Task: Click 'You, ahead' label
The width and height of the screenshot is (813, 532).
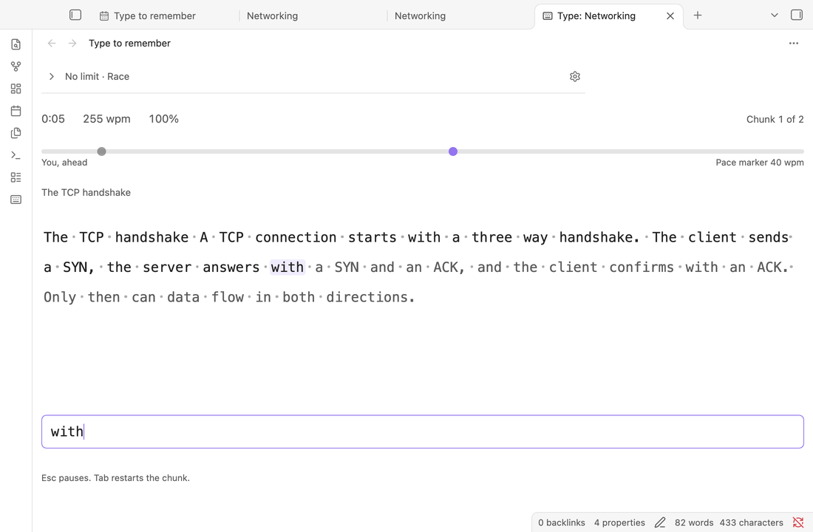Action: point(64,163)
